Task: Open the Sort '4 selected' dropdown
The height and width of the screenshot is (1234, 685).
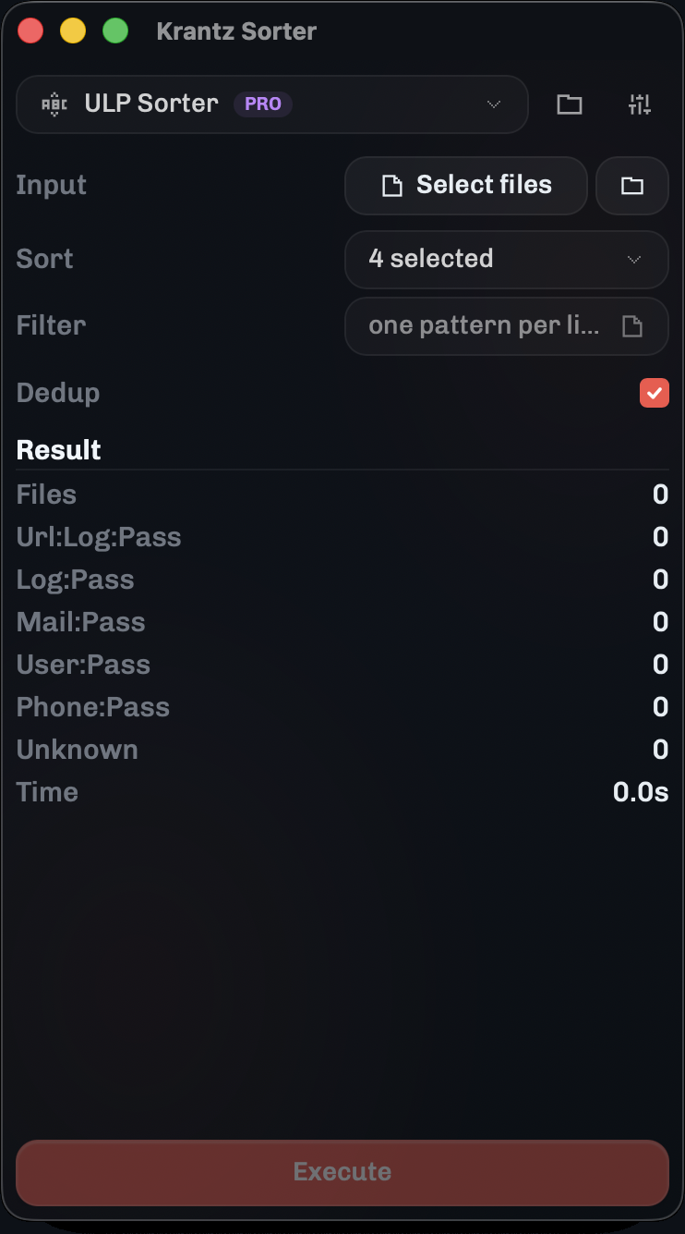Action: (506, 260)
